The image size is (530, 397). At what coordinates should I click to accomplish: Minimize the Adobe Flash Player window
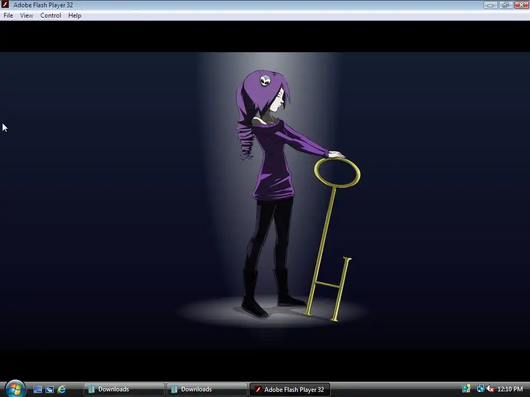(490, 5)
